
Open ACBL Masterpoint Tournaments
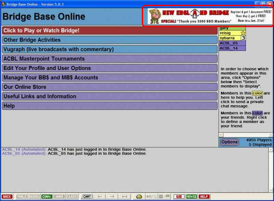110,59
